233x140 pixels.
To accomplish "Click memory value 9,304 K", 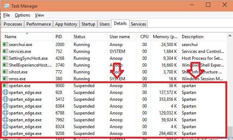I will [170, 58].
